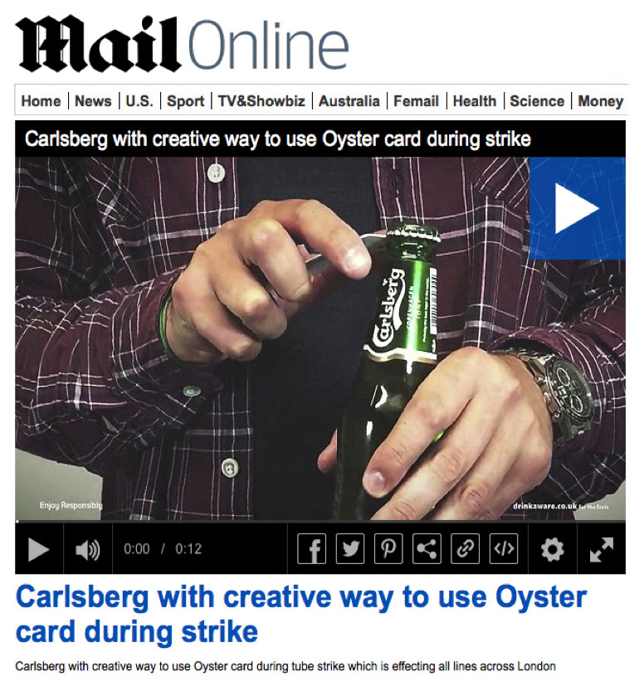Go to the News section
This screenshot has height=691, width=644.
point(93,101)
